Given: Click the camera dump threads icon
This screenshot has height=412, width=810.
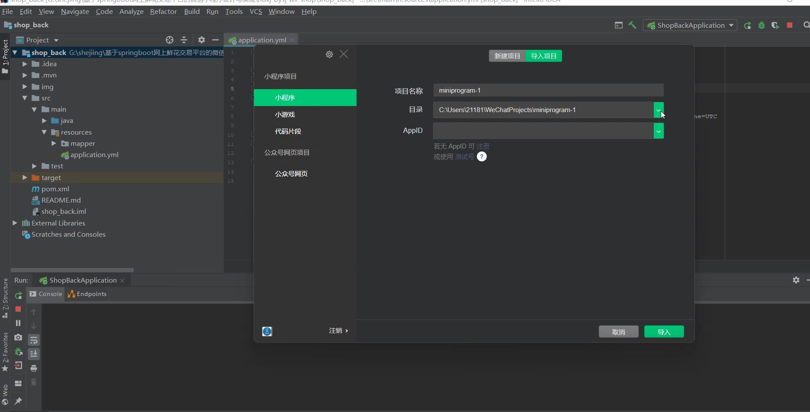Looking at the screenshot, I should click(18, 337).
